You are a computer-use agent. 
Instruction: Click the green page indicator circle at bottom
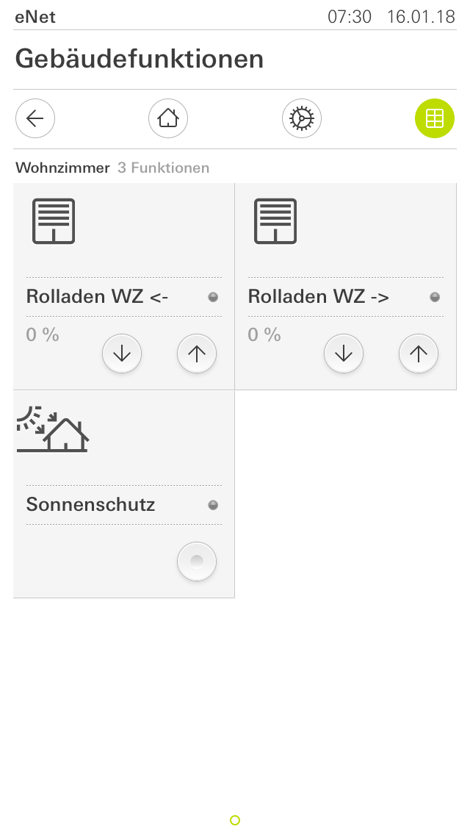pos(235,820)
